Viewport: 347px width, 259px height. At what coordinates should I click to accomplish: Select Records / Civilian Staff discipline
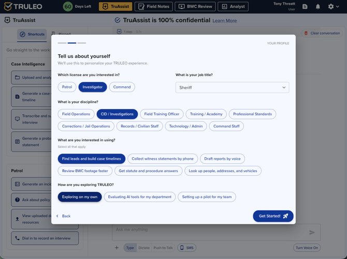click(x=140, y=126)
